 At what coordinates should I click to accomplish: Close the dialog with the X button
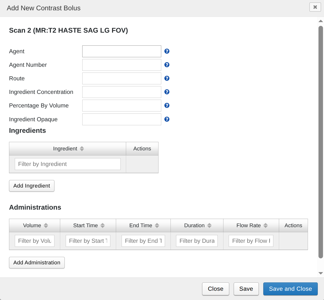315,7
